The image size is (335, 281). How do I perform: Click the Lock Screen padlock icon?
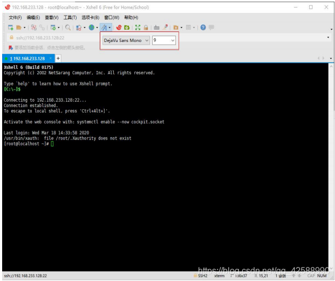point(146,27)
